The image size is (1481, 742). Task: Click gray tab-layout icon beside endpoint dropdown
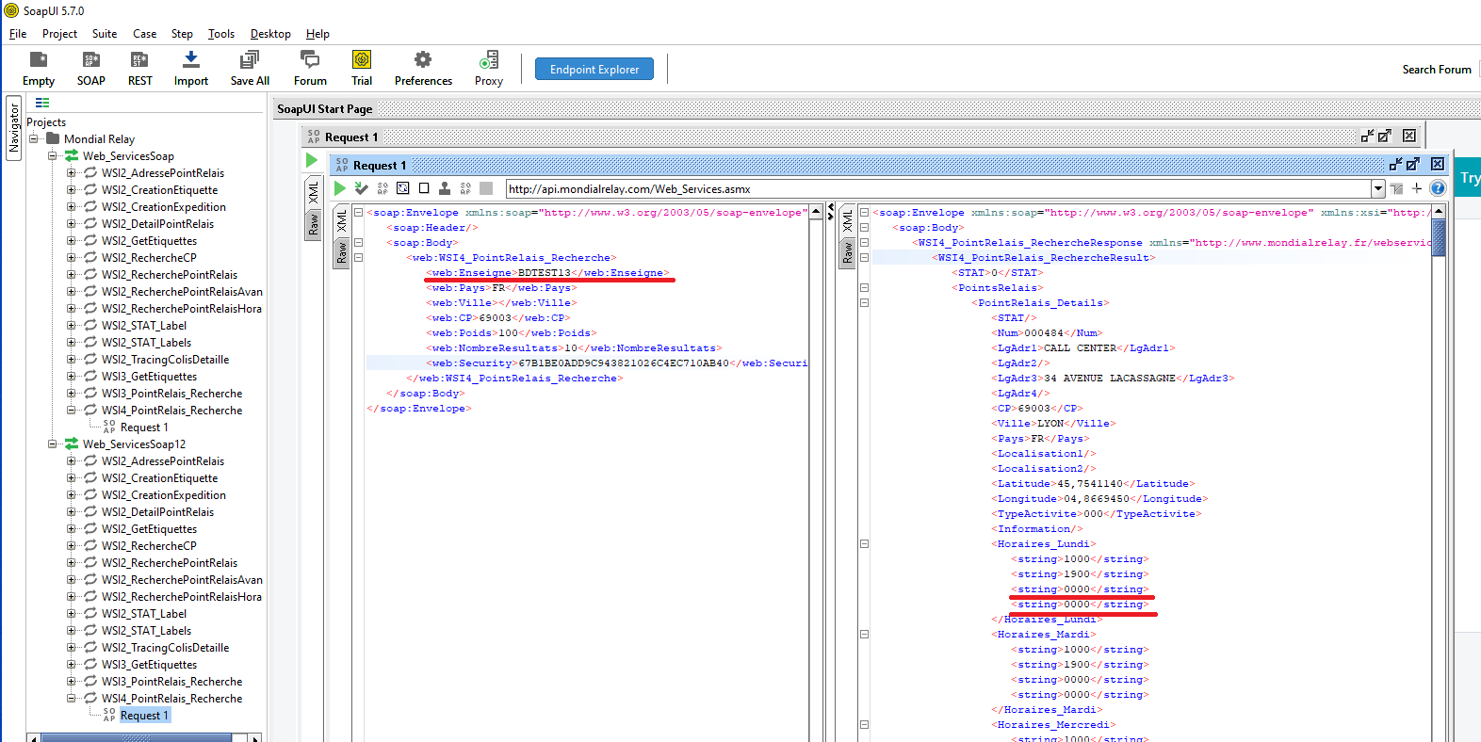pos(1396,188)
